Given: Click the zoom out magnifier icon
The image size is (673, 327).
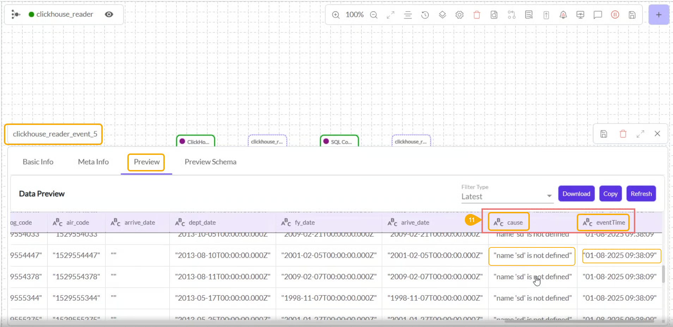Looking at the screenshot, I should [374, 15].
